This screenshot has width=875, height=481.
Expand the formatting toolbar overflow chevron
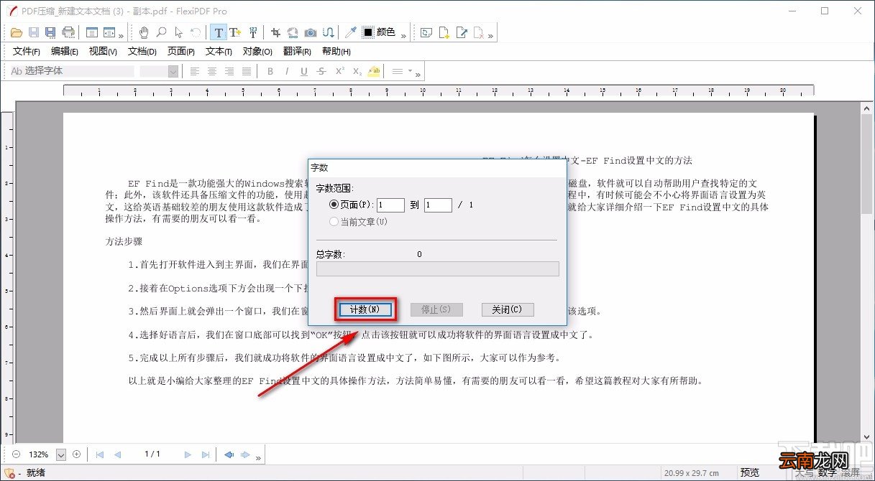pos(418,74)
